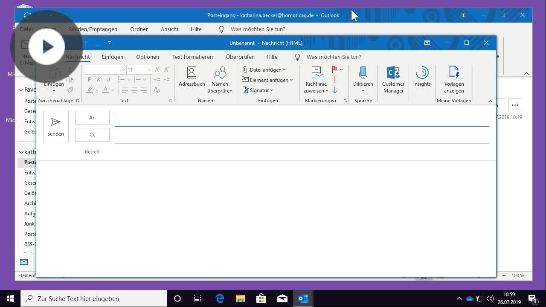The height and width of the screenshot is (307, 546).
Task: Open the Adressbuch
Action: [192, 79]
